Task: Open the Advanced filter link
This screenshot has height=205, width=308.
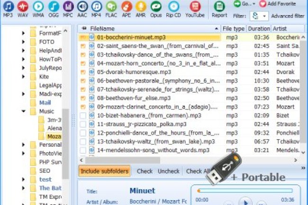Action: coord(288,16)
